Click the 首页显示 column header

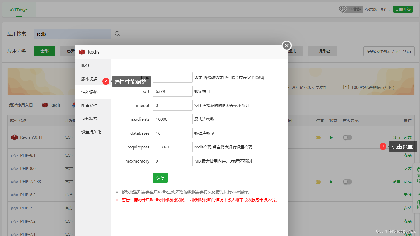coord(351,120)
